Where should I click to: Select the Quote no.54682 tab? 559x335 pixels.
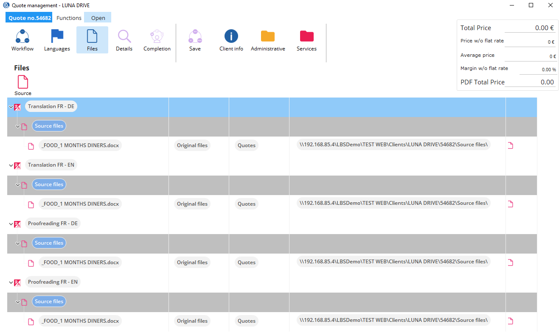[30, 18]
